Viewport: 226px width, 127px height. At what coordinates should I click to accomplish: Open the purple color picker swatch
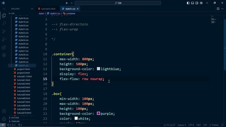coord(99,113)
